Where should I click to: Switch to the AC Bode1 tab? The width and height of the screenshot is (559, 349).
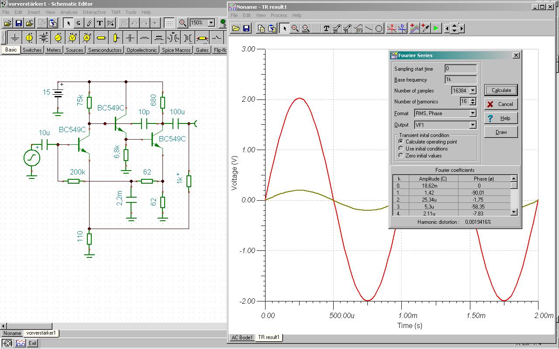(x=242, y=338)
